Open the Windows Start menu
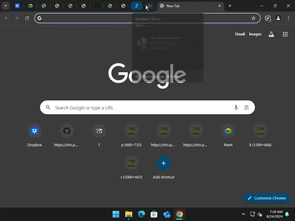295x221 pixels. tap(116, 214)
